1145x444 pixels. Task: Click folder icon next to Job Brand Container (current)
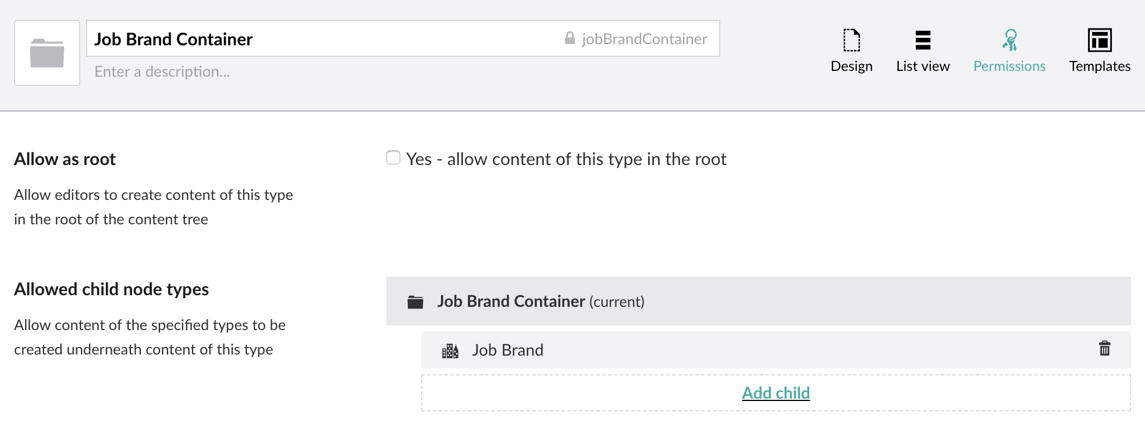click(415, 302)
